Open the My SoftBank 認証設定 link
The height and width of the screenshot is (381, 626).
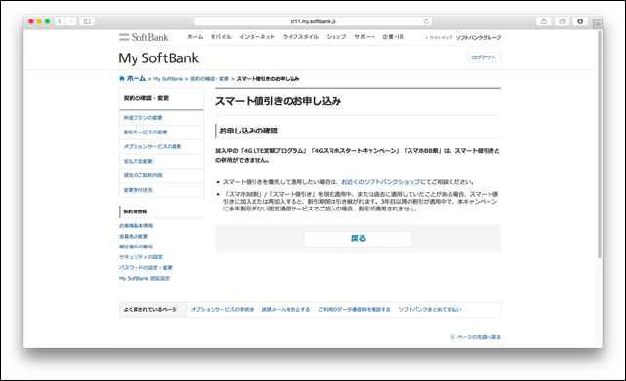[144, 278]
